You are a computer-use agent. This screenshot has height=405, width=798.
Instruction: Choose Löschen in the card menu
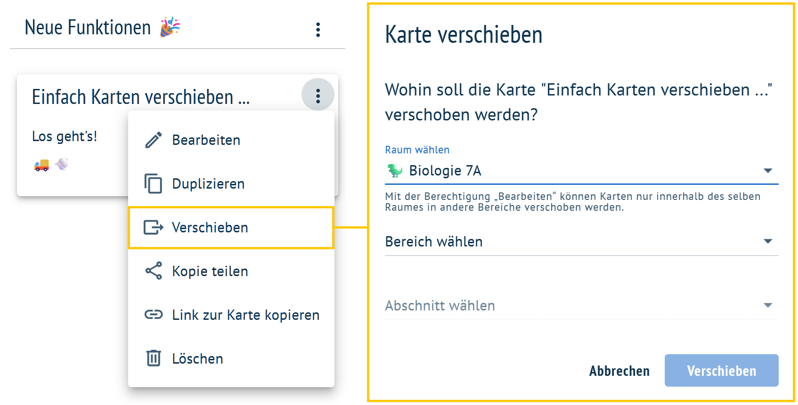[x=197, y=359]
